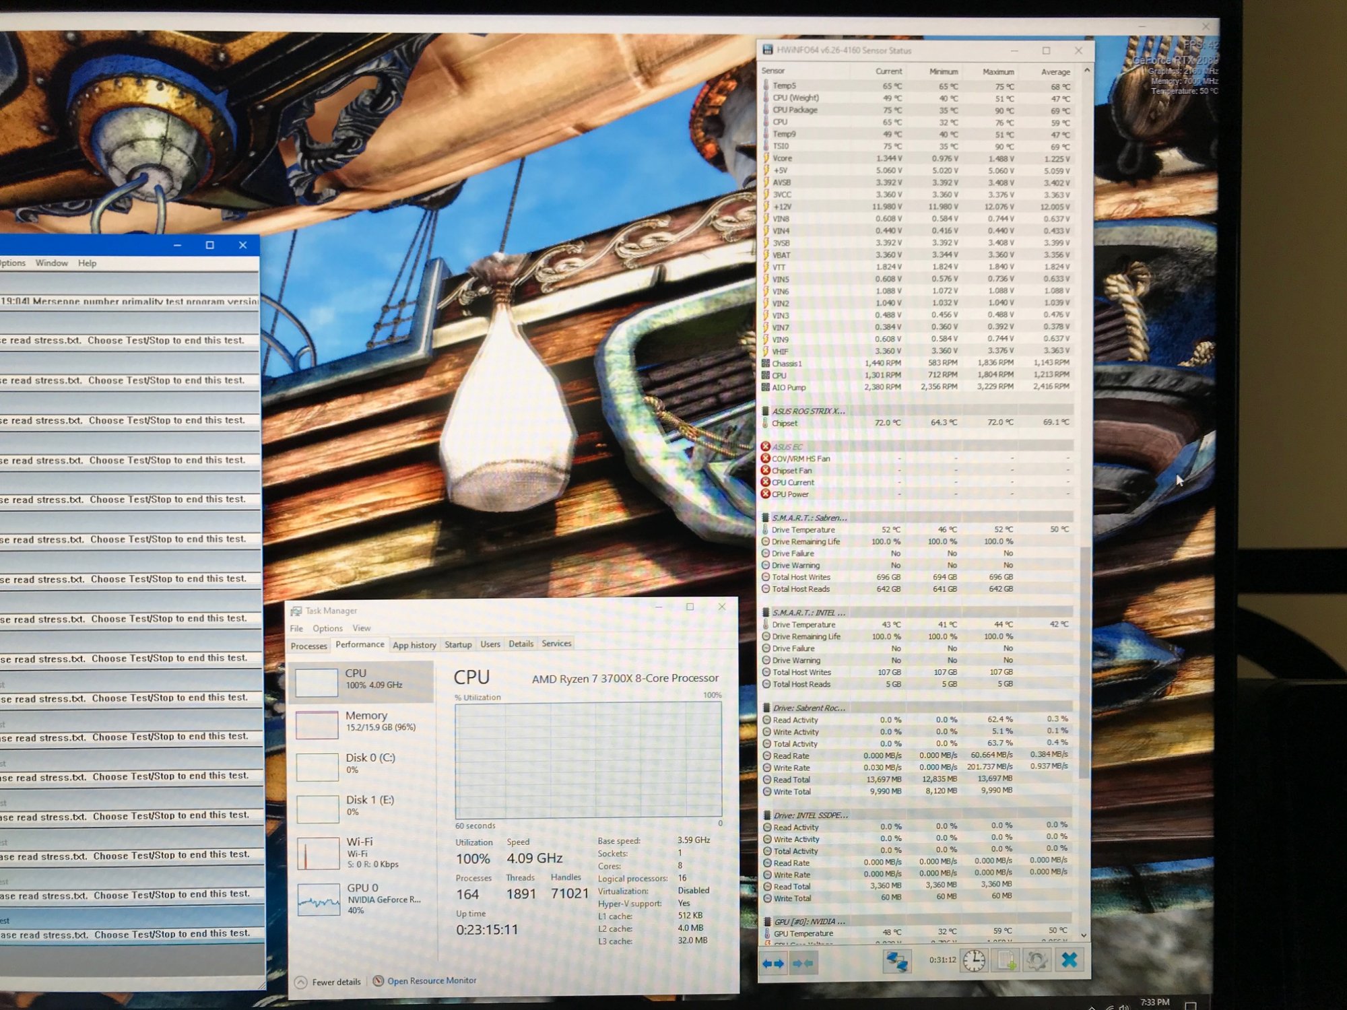Click HWiNFO expand columns blue arrows button
The height and width of the screenshot is (1010, 1347).
[773, 964]
